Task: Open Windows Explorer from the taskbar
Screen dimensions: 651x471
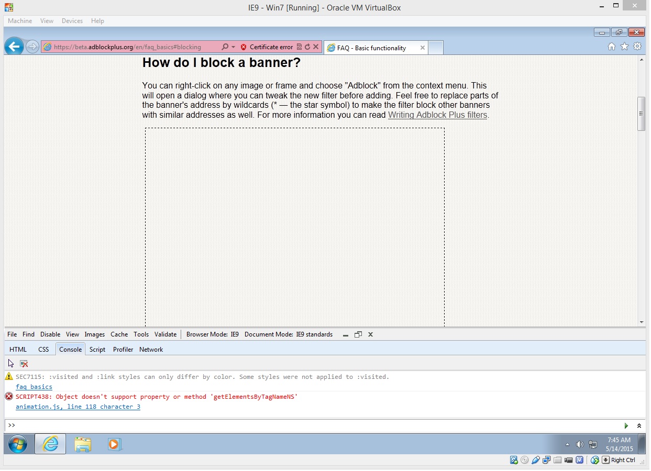Action: pos(82,444)
